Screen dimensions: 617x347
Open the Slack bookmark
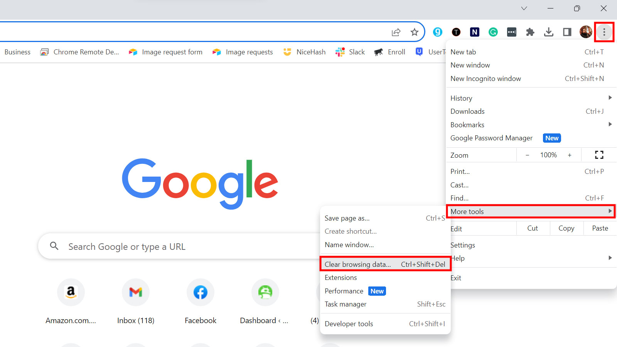pyautogui.click(x=350, y=52)
